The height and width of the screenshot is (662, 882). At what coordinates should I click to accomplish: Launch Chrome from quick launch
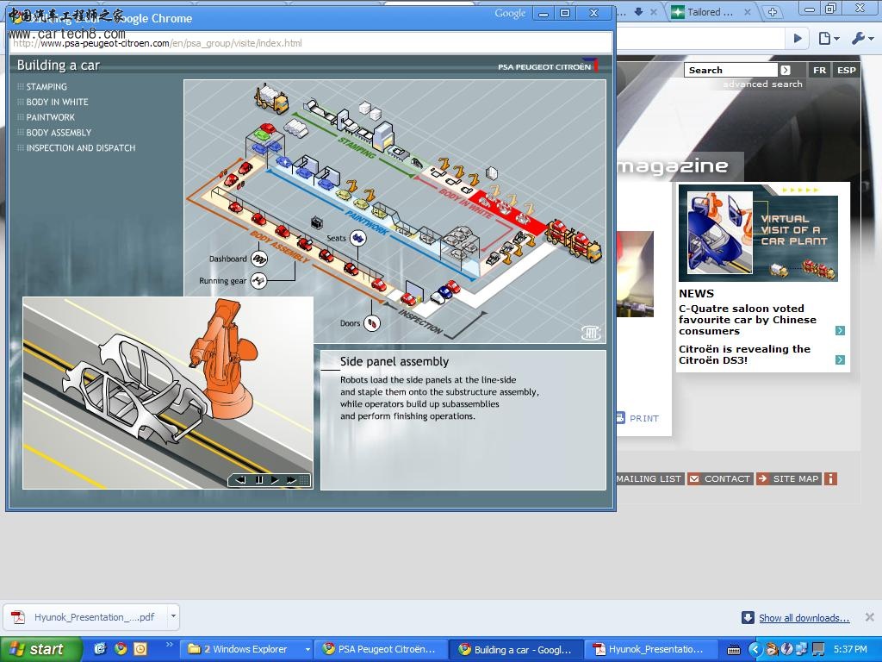pos(121,649)
